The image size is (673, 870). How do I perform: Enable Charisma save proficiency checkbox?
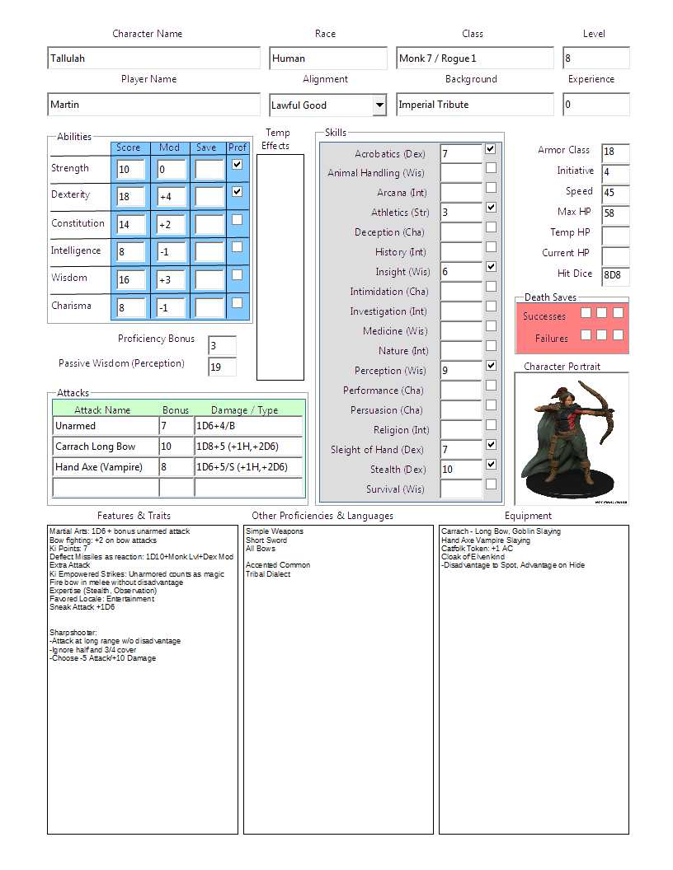[237, 302]
